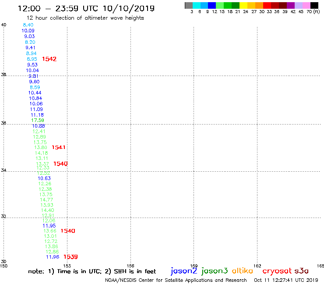This screenshot has width=324, height=284.
Task: Click the 14.77 wave height value
Action: coord(46,200)
